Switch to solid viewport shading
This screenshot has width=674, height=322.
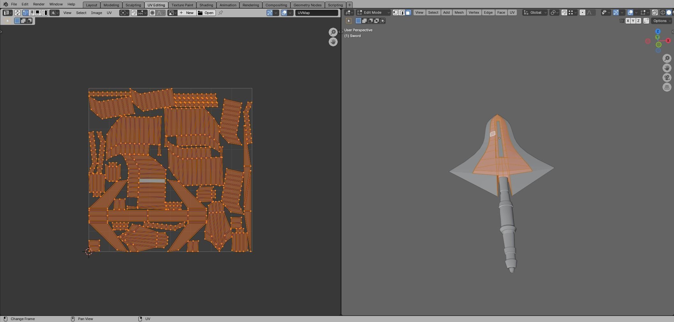tap(669, 12)
